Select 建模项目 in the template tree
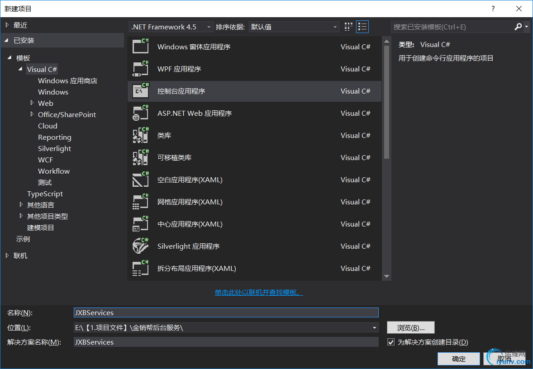 coord(40,227)
